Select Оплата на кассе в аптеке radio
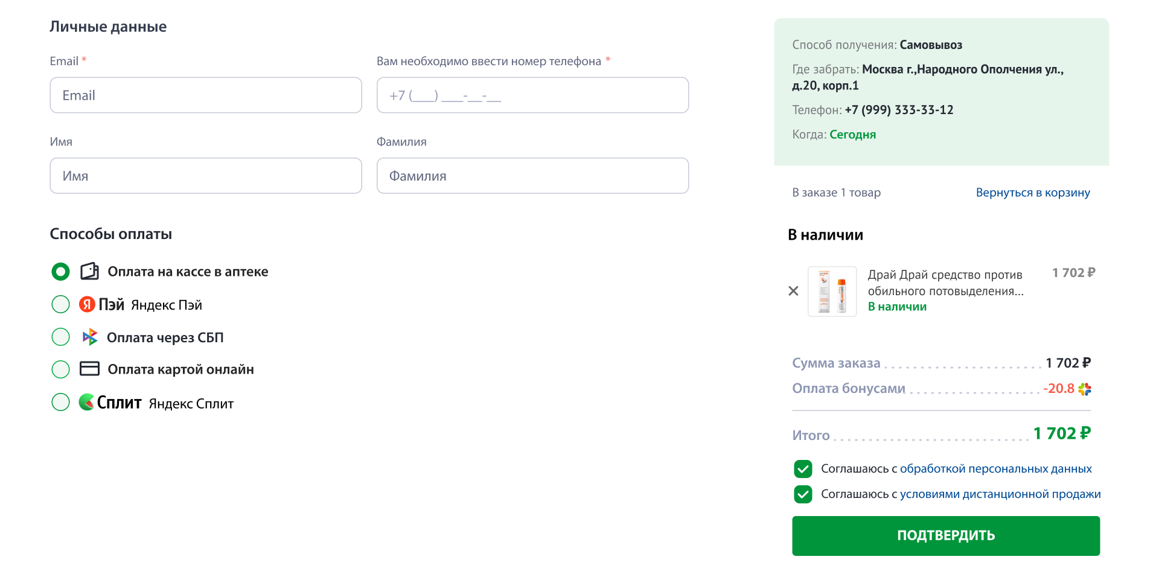 (x=60, y=272)
